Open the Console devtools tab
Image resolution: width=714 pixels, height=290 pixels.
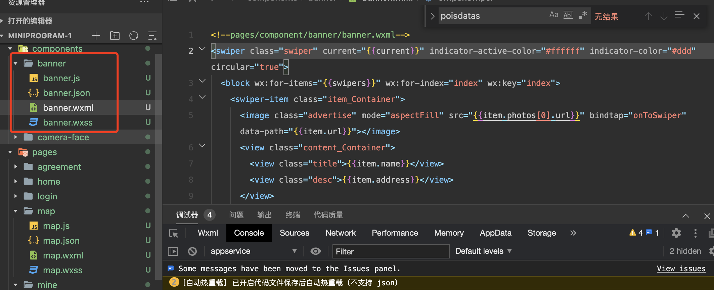pos(249,233)
